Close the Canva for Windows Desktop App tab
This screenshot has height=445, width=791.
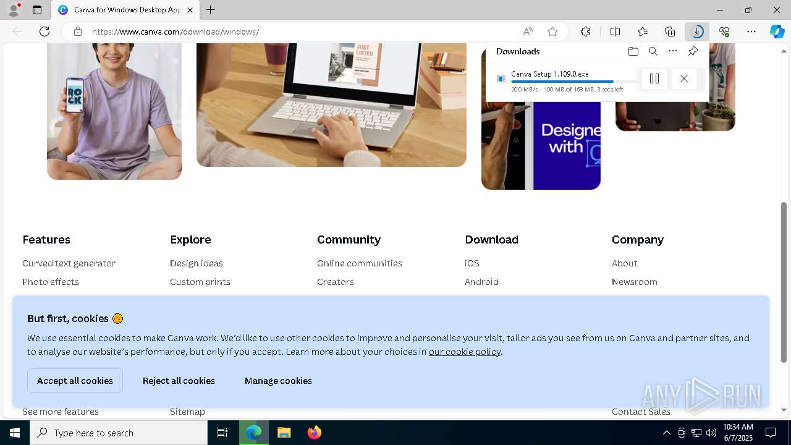(x=190, y=10)
